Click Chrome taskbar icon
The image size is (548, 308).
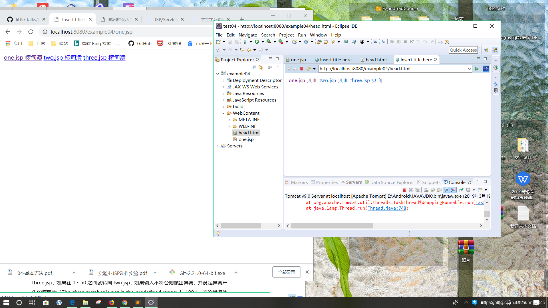125,303
